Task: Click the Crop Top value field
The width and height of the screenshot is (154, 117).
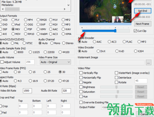Action: click(x=23, y=106)
